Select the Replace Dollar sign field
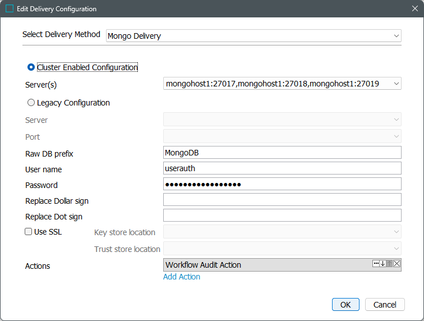424x321 pixels. point(282,200)
